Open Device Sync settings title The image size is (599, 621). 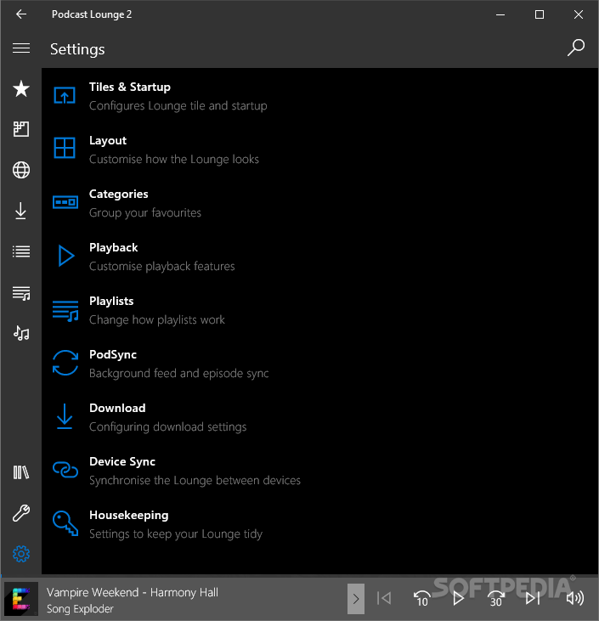[122, 462]
